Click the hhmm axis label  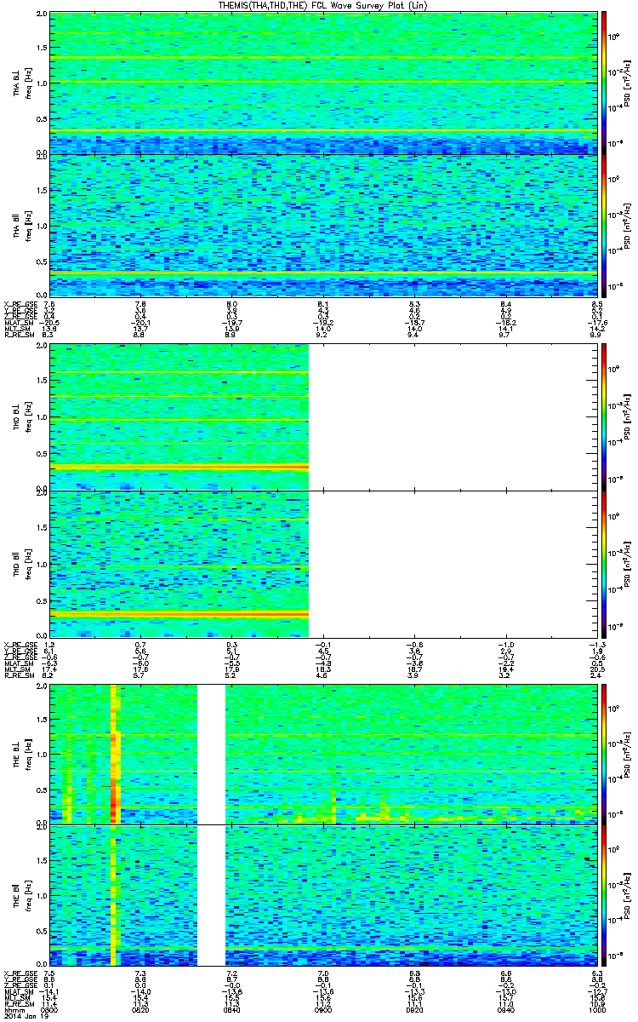tap(14, 1010)
